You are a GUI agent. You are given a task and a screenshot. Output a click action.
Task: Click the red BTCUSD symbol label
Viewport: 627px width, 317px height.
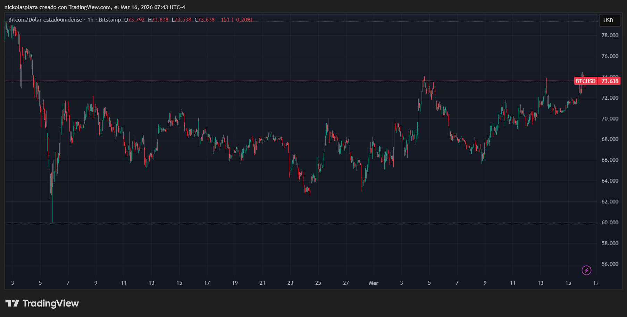coord(585,81)
